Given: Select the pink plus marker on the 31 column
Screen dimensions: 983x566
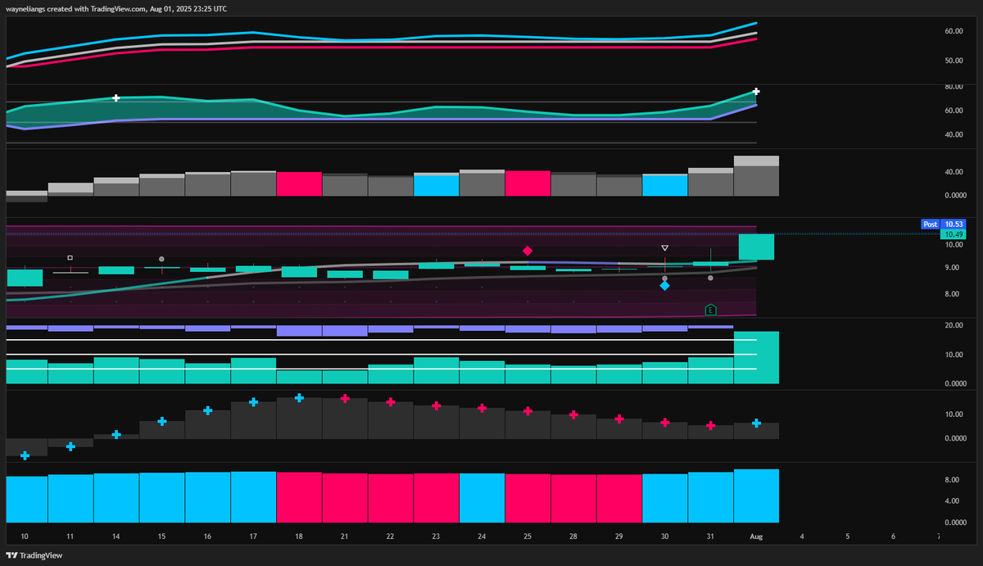Looking at the screenshot, I should point(711,425).
